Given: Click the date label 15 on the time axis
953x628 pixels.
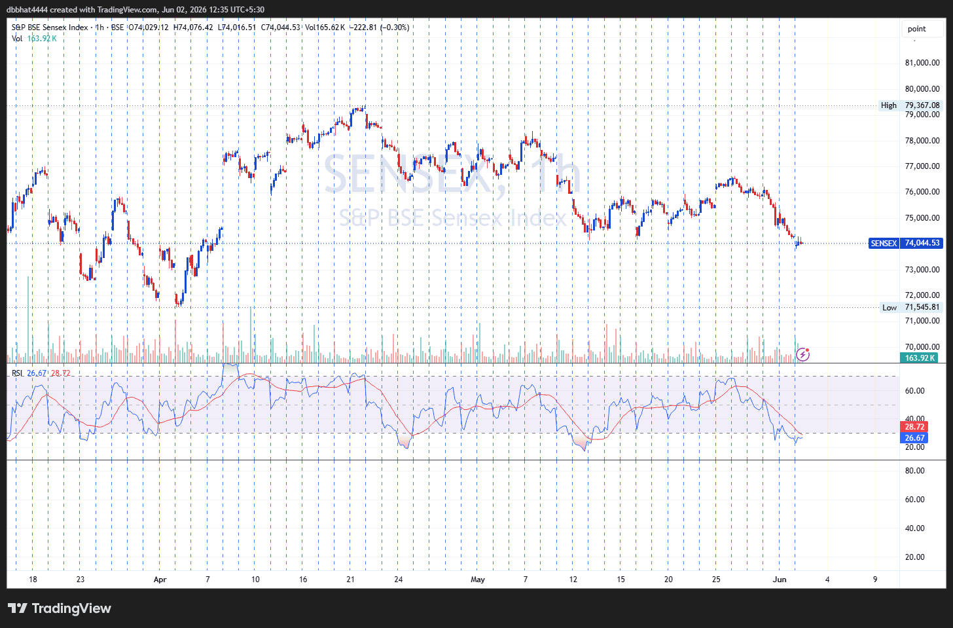Looking at the screenshot, I should pos(620,580).
